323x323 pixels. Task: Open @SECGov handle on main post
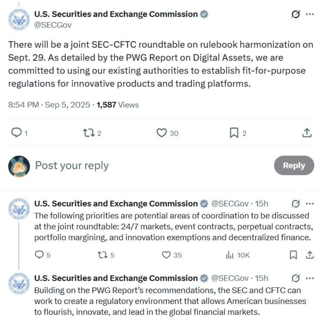click(53, 25)
